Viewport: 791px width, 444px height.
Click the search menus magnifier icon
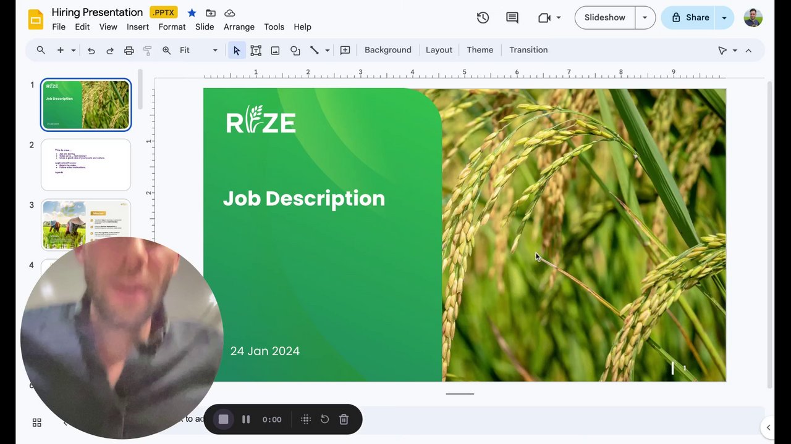(x=41, y=50)
